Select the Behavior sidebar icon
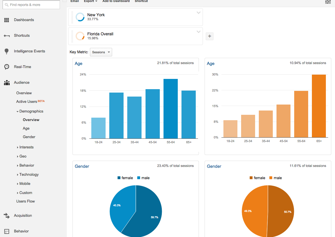The width and height of the screenshot is (335, 237). tap(7, 231)
